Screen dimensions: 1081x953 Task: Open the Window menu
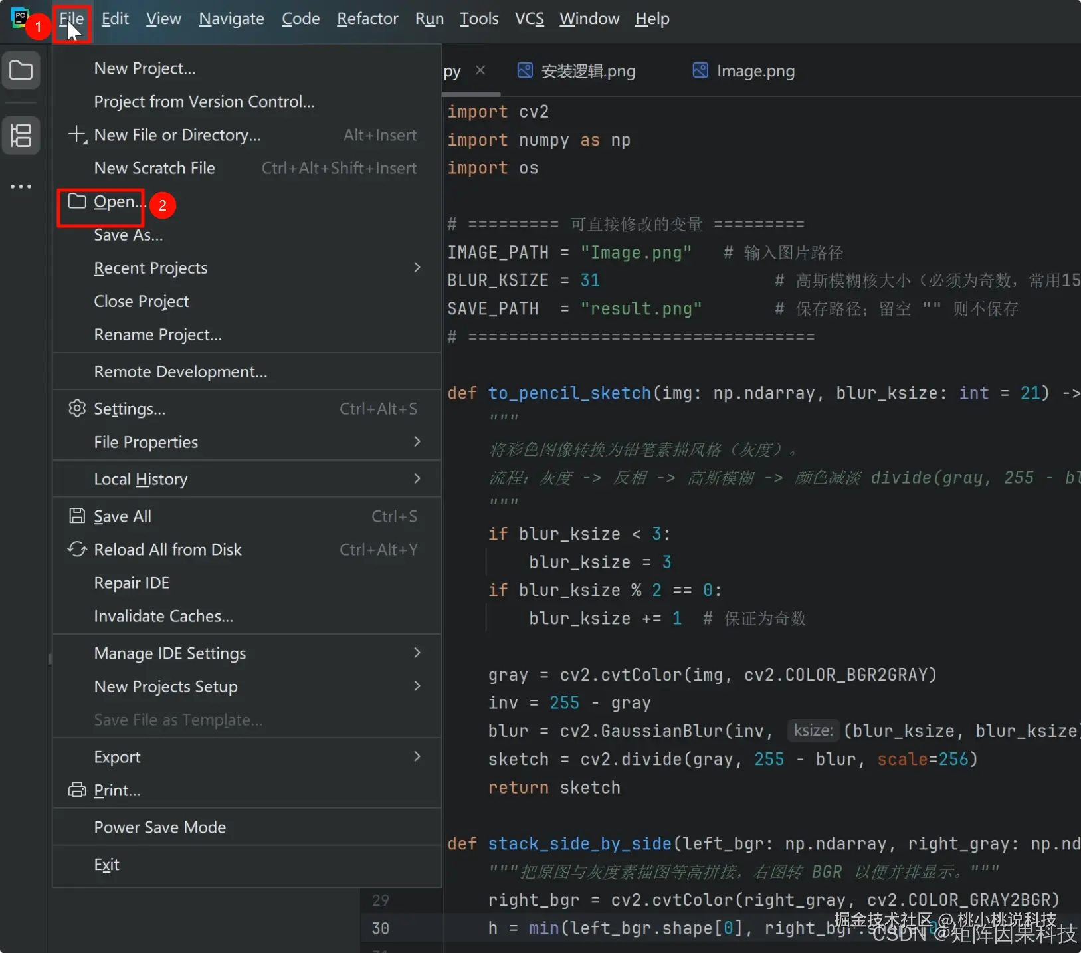click(x=589, y=19)
